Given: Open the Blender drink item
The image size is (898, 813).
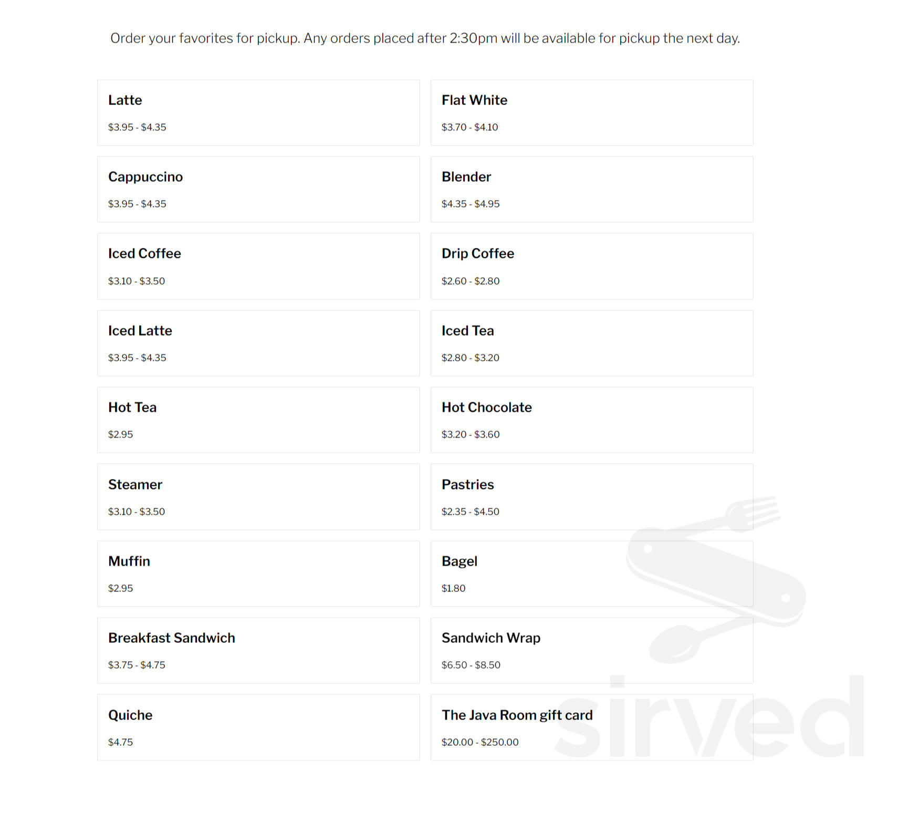Looking at the screenshot, I should [592, 190].
